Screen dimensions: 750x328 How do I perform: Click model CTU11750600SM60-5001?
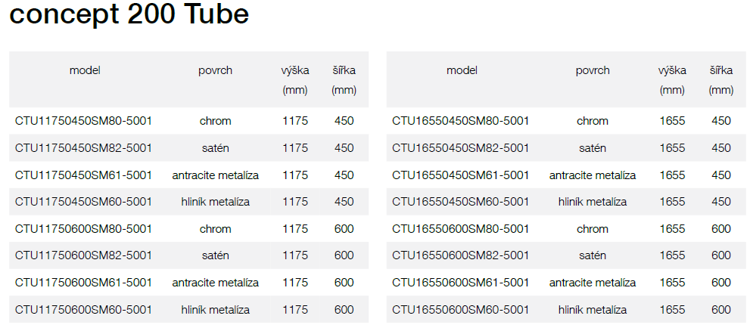coord(83,309)
